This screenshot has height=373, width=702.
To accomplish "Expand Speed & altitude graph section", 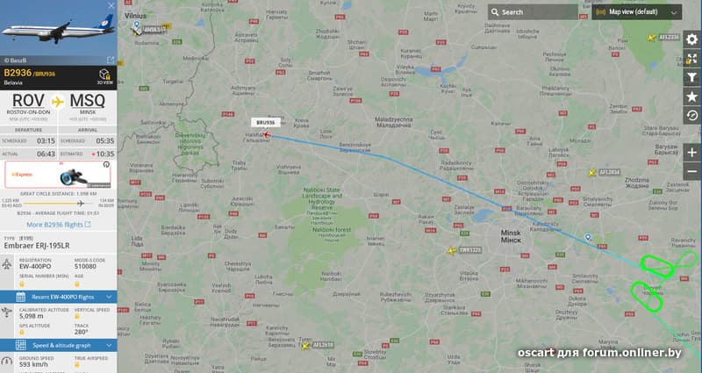I will 59,345.
